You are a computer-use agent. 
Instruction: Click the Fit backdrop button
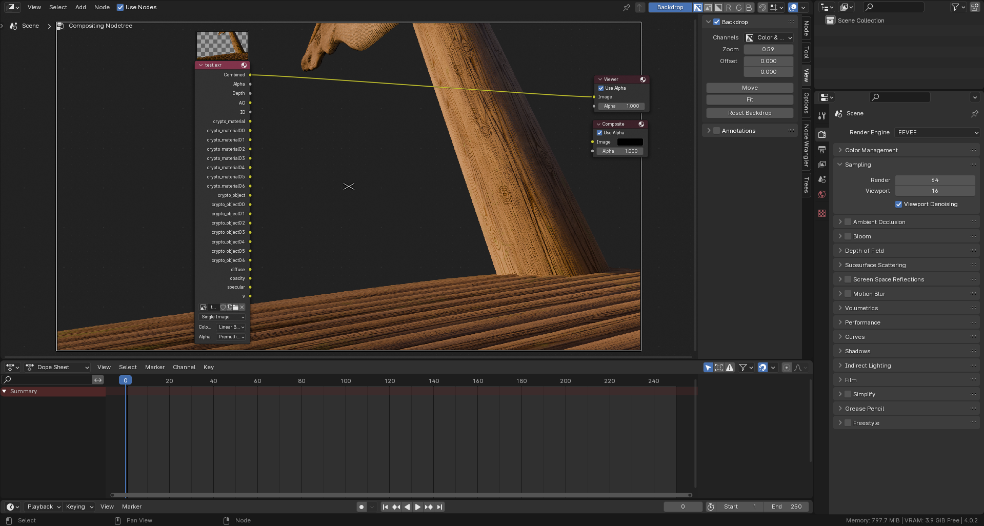(x=750, y=99)
